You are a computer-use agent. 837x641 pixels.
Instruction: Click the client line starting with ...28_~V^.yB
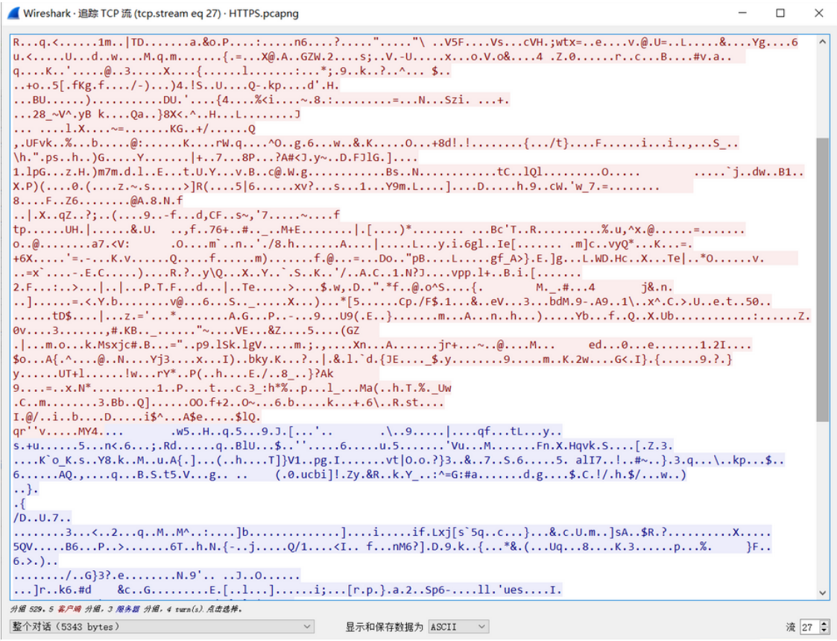pyautogui.click(x=157, y=114)
